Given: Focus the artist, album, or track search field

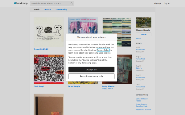Looking at the screenshot, I should click(52, 3).
